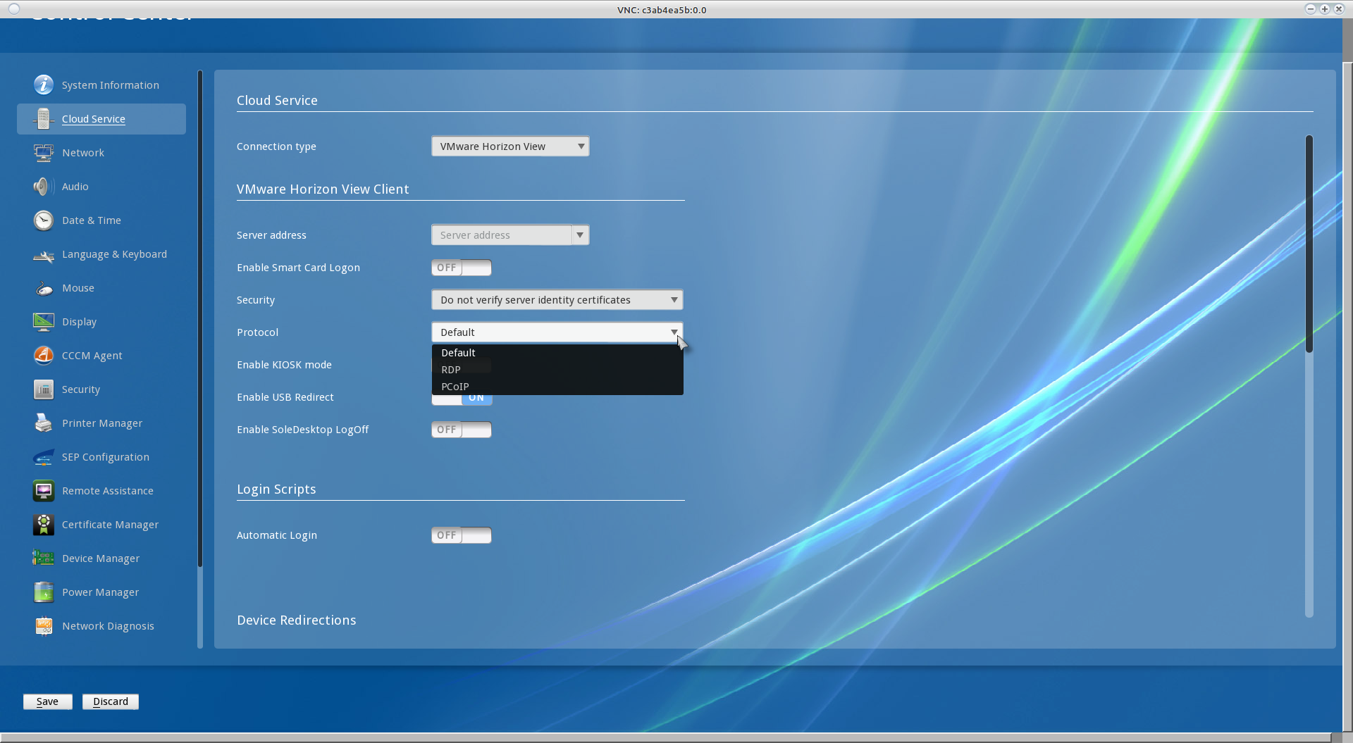Open the Certificate Manager icon
This screenshot has height=743, width=1353.
coord(44,525)
